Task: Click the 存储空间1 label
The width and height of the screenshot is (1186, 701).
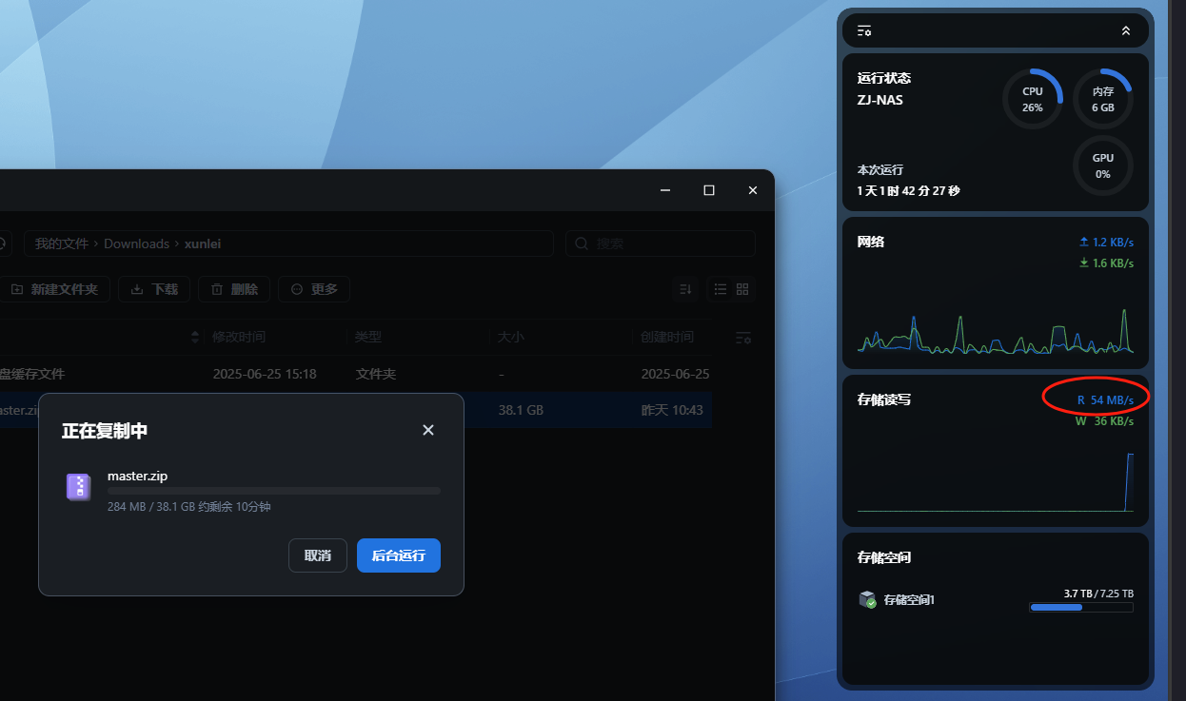Action: pos(909,600)
